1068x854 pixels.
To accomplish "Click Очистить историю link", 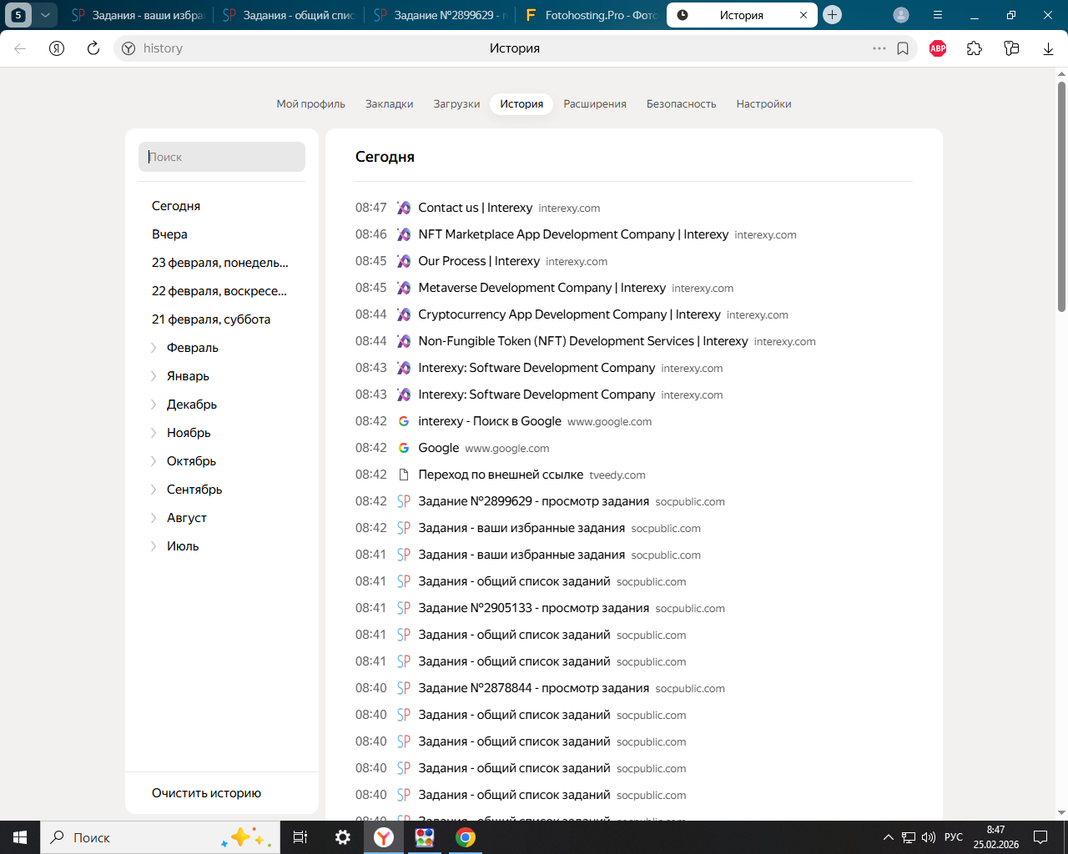I will click(x=206, y=793).
